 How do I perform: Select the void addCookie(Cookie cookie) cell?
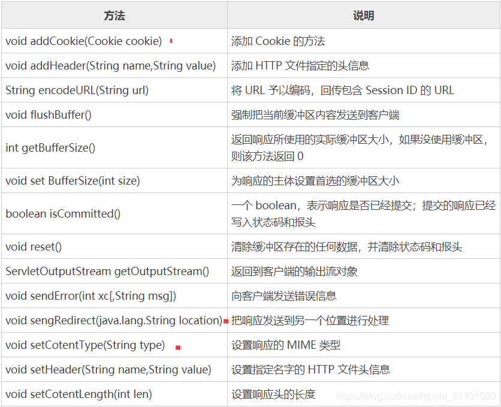tap(114, 41)
